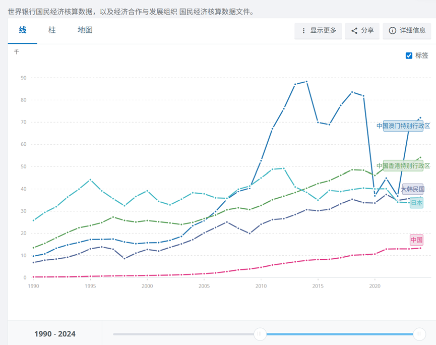Image resolution: width=436 pixels, height=345 pixels.
Task: Switch to the 柱 bar chart tab
Action: tap(52, 30)
